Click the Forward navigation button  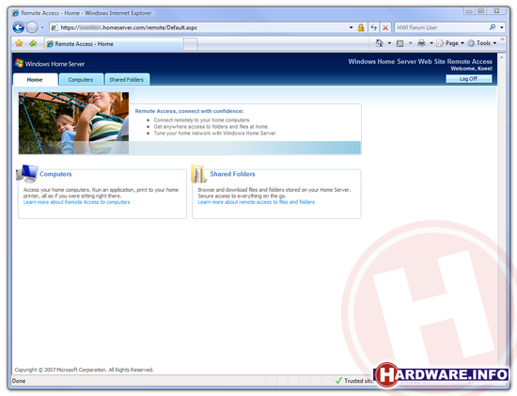32,27
